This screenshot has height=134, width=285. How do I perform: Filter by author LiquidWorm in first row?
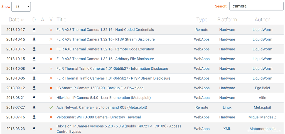click(262, 30)
